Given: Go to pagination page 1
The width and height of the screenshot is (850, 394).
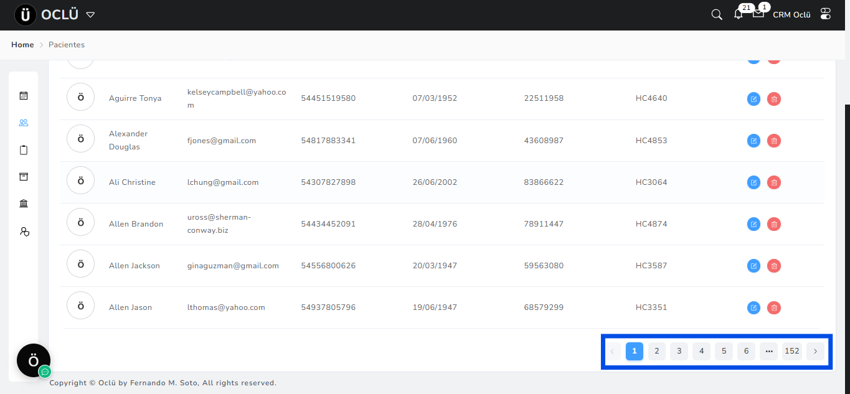Looking at the screenshot, I should 635,351.
